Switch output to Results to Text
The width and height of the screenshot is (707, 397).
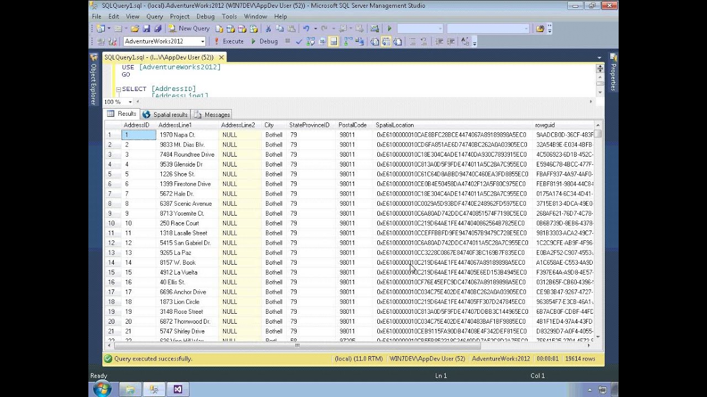[x=375, y=41]
